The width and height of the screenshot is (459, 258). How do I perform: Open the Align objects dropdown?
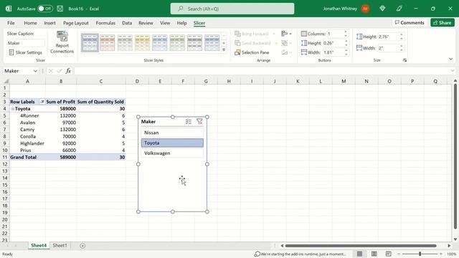[286, 34]
